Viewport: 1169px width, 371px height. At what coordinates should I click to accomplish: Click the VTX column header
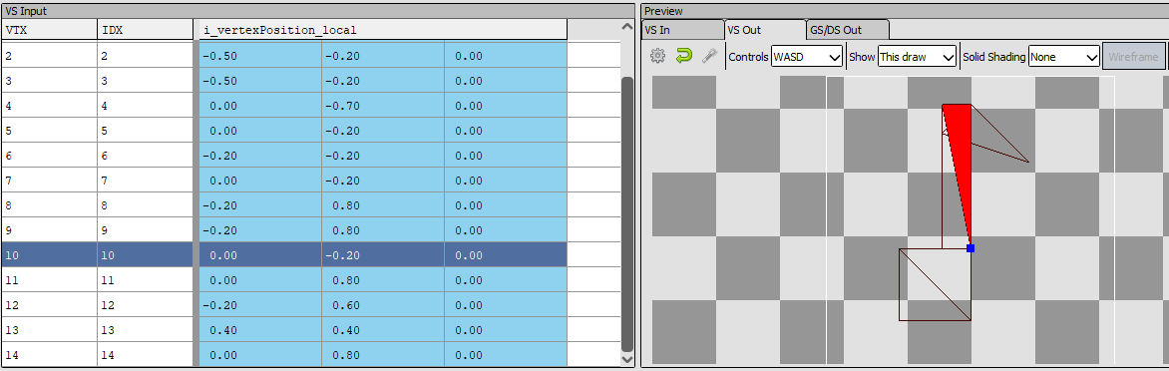click(x=49, y=30)
